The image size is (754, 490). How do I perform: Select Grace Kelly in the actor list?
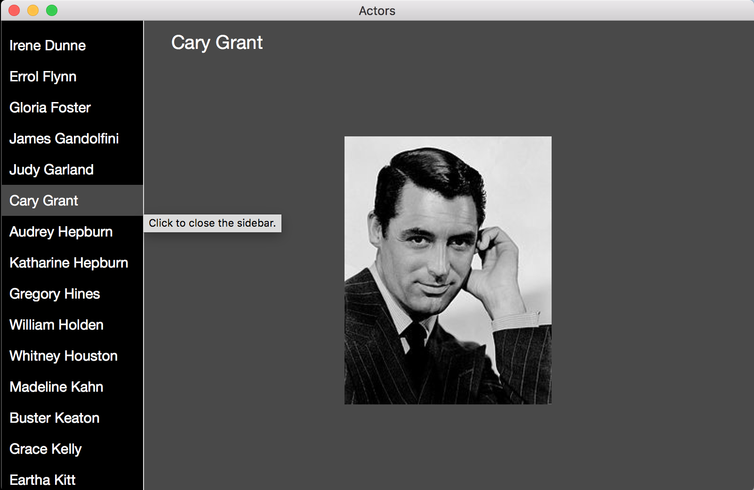point(46,449)
